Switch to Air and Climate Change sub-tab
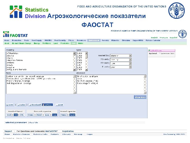Viewport: 190px width, 143px height. pos(22,43)
